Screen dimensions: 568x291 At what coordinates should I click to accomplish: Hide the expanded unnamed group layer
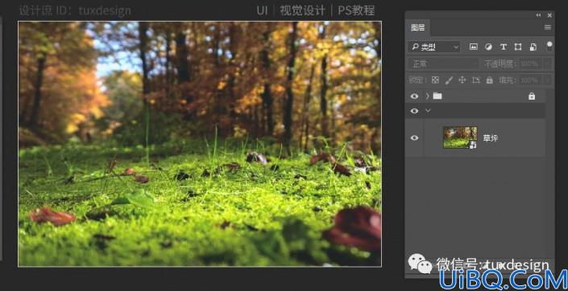coord(414,111)
